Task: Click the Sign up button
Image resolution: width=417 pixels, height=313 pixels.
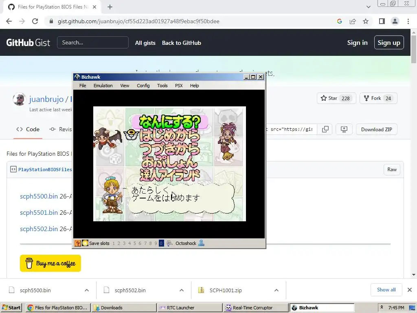Action: point(389,42)
